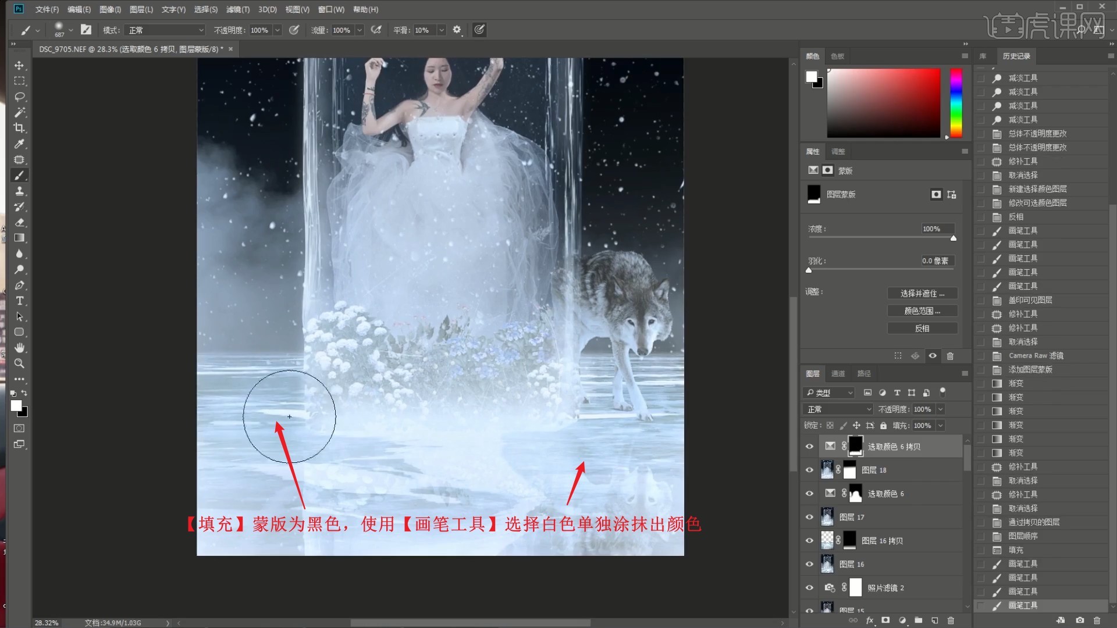Select the Lasso tool
The width and height of the screenshot is (1117, 628).
tap(19, 97)
